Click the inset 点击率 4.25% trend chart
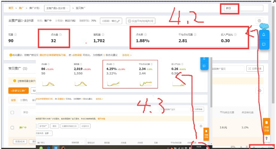This screenshot has height=149, width=276. point(114,84)
